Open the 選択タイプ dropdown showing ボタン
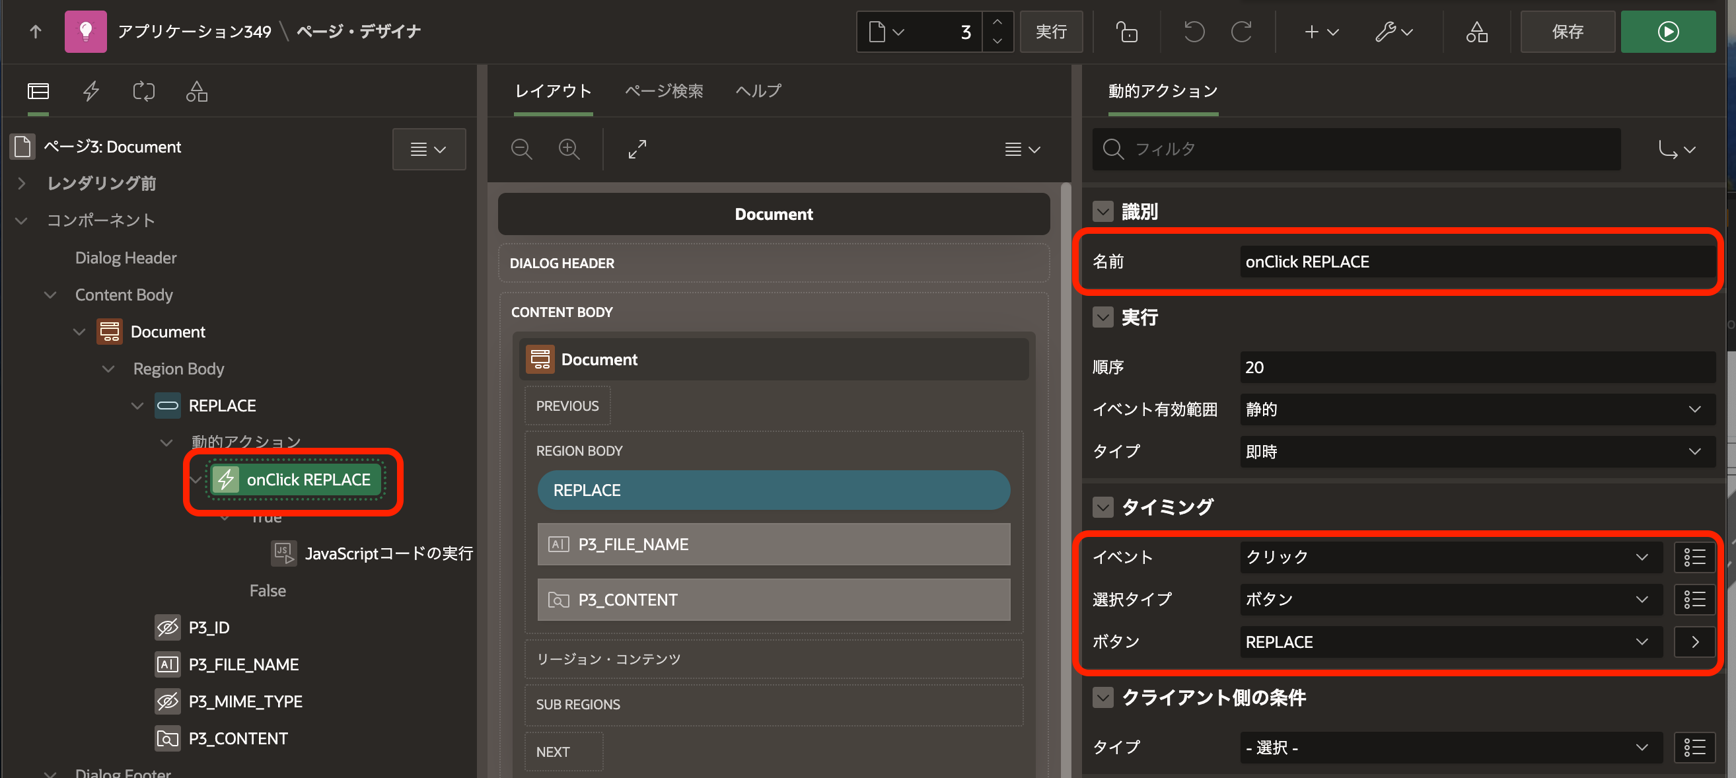This screenshot has height=778, width=1736. [x=1449, y=600]
